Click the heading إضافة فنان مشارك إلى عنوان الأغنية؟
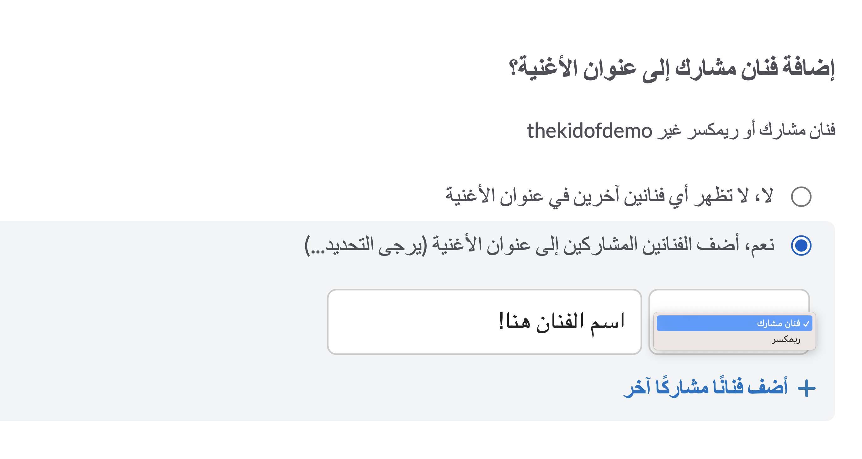Viewport: 862px width, 459px height. [672, 68]
